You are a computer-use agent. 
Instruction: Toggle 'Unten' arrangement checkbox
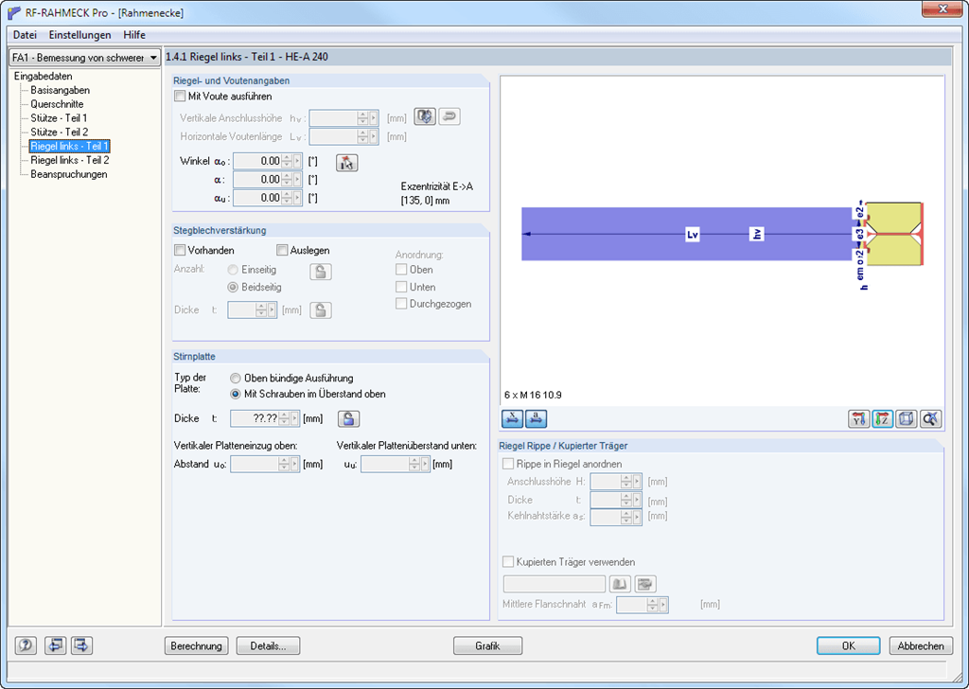(401, 287)
